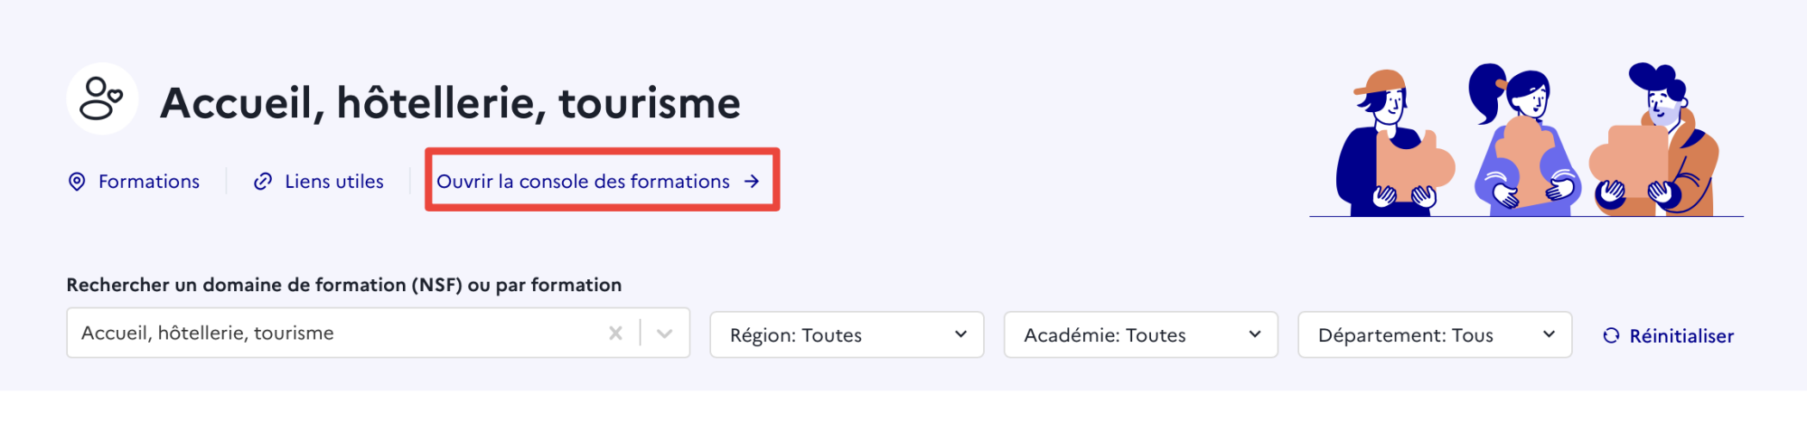Reset filters with the Réinitialiser button
Image resolution: width=1807 pixels, height=423 pixels.
(1668, 335)
